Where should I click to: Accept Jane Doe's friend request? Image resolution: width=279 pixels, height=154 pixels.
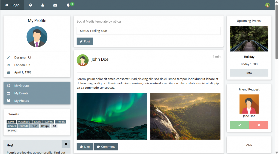pos(239,125)
